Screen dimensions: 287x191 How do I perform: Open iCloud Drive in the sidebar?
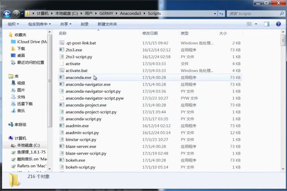click(x=29, y=42)
